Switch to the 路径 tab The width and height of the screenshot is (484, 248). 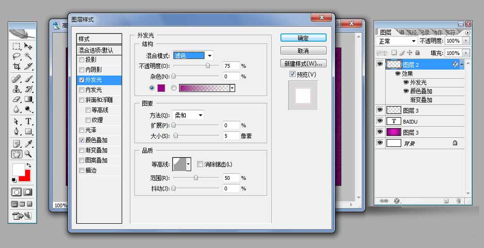click(x=411, y=32)
